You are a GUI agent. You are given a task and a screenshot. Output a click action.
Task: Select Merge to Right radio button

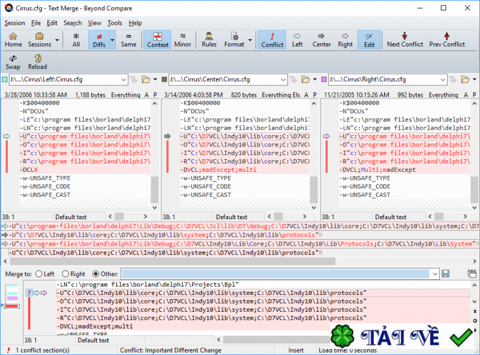65,274
